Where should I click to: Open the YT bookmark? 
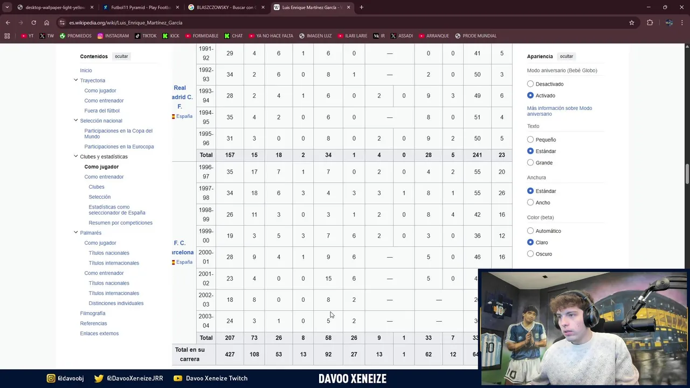[x=27, y=36]
